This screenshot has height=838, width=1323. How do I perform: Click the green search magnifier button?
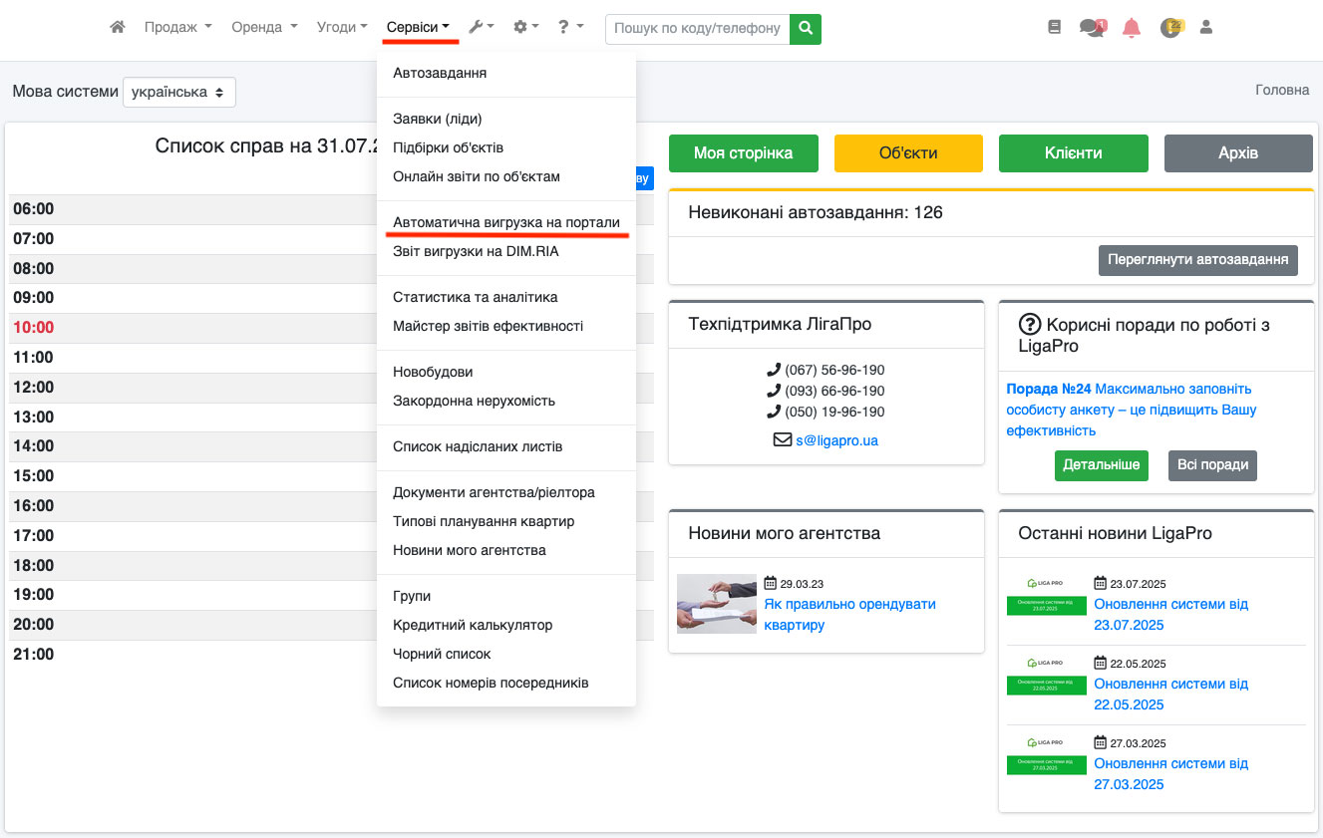(x=806, y=29)
